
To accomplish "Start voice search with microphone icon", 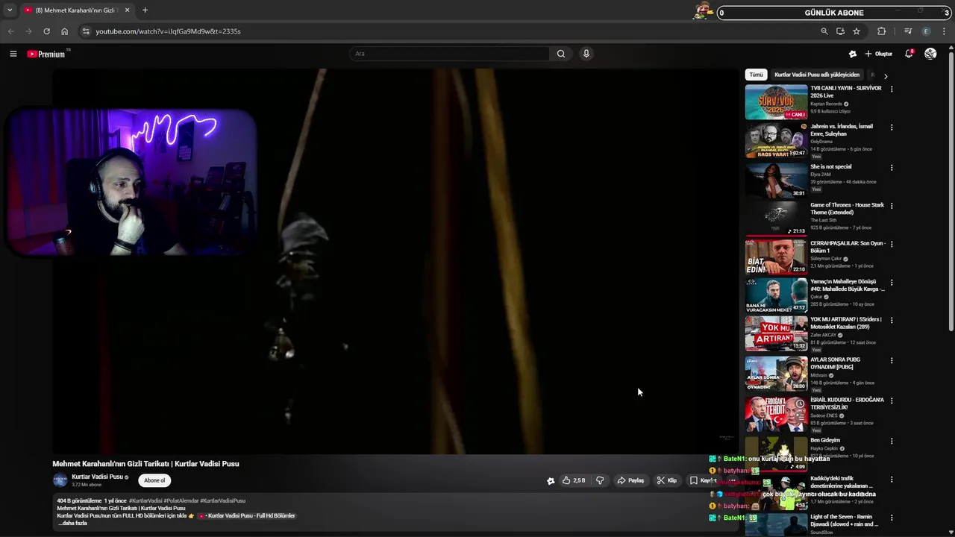I will (x=586, y=54).
